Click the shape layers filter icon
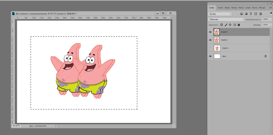 [x=256, y=14]
